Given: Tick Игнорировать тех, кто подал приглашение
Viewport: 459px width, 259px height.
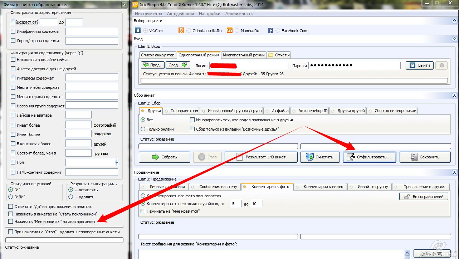Looking at the screenshot, I should pyautogui.click(x=192, y=120).
